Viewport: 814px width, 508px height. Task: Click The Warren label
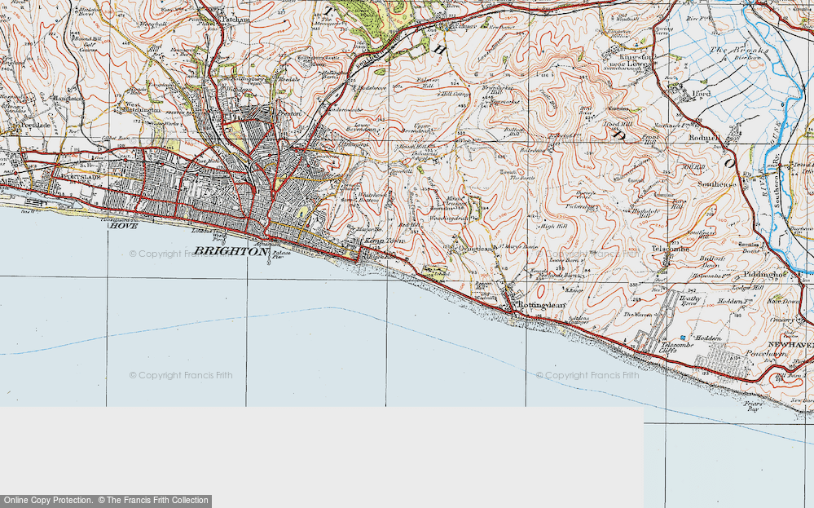pos(637,315)
